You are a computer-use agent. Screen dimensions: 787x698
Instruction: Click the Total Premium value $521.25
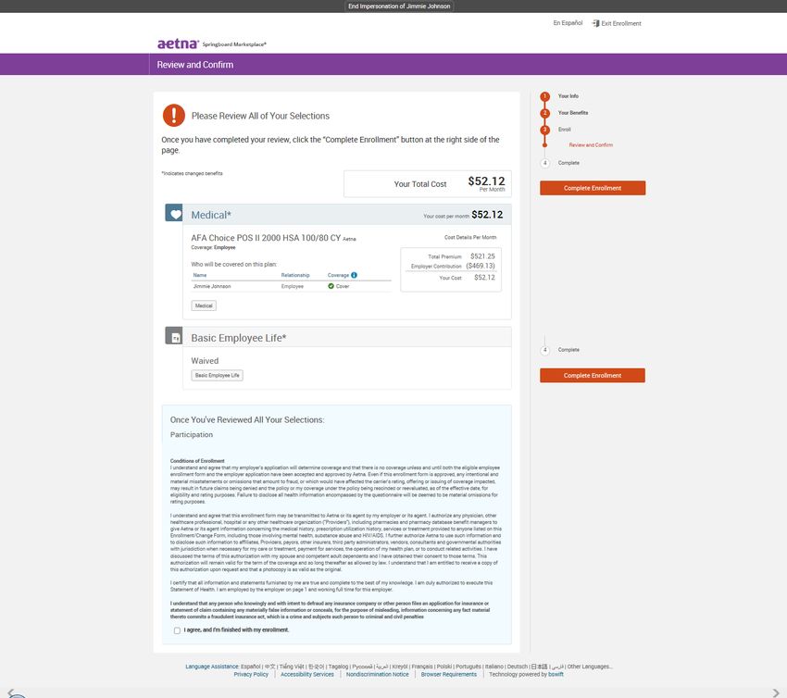(x=482, y=256)
